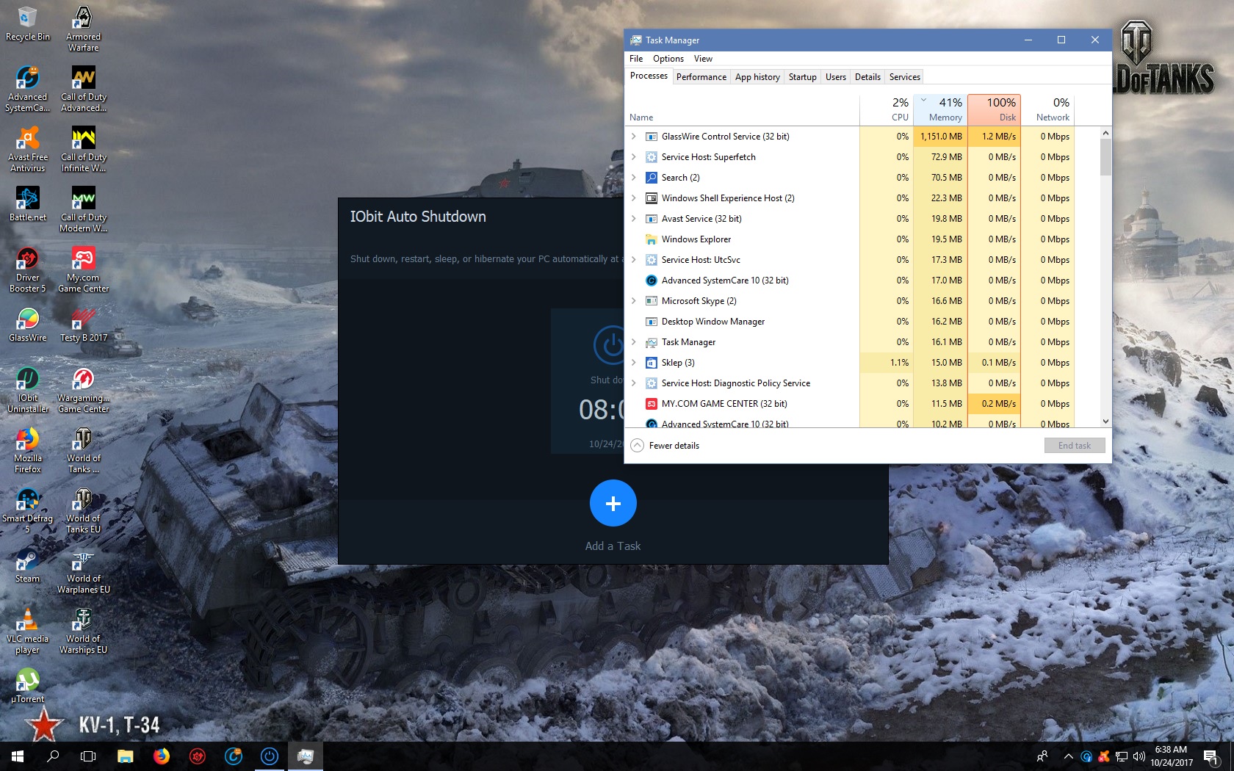Expand the Microsoft Skype process group
The height and width of the screenshot is (771, 1234).
coord(634,301)
